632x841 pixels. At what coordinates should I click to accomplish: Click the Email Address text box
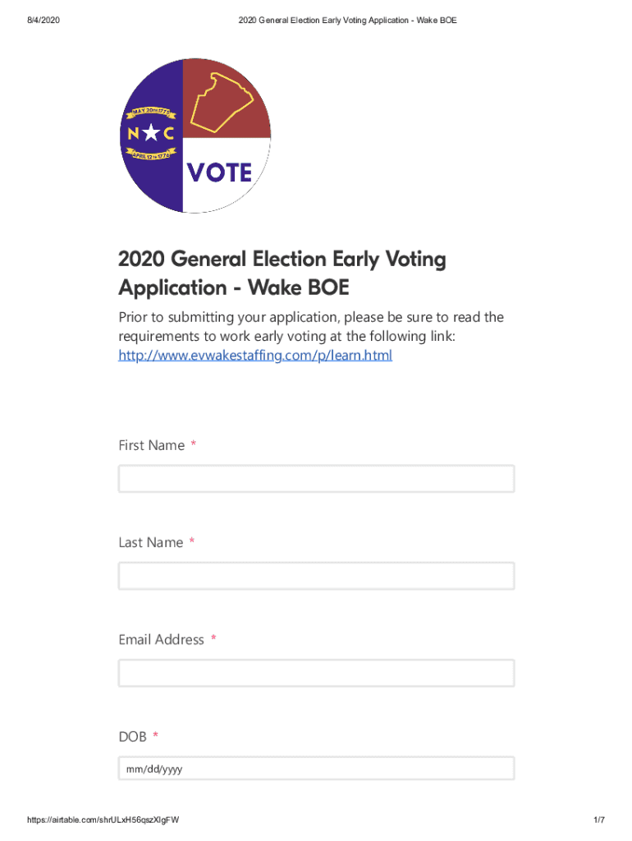316,673
